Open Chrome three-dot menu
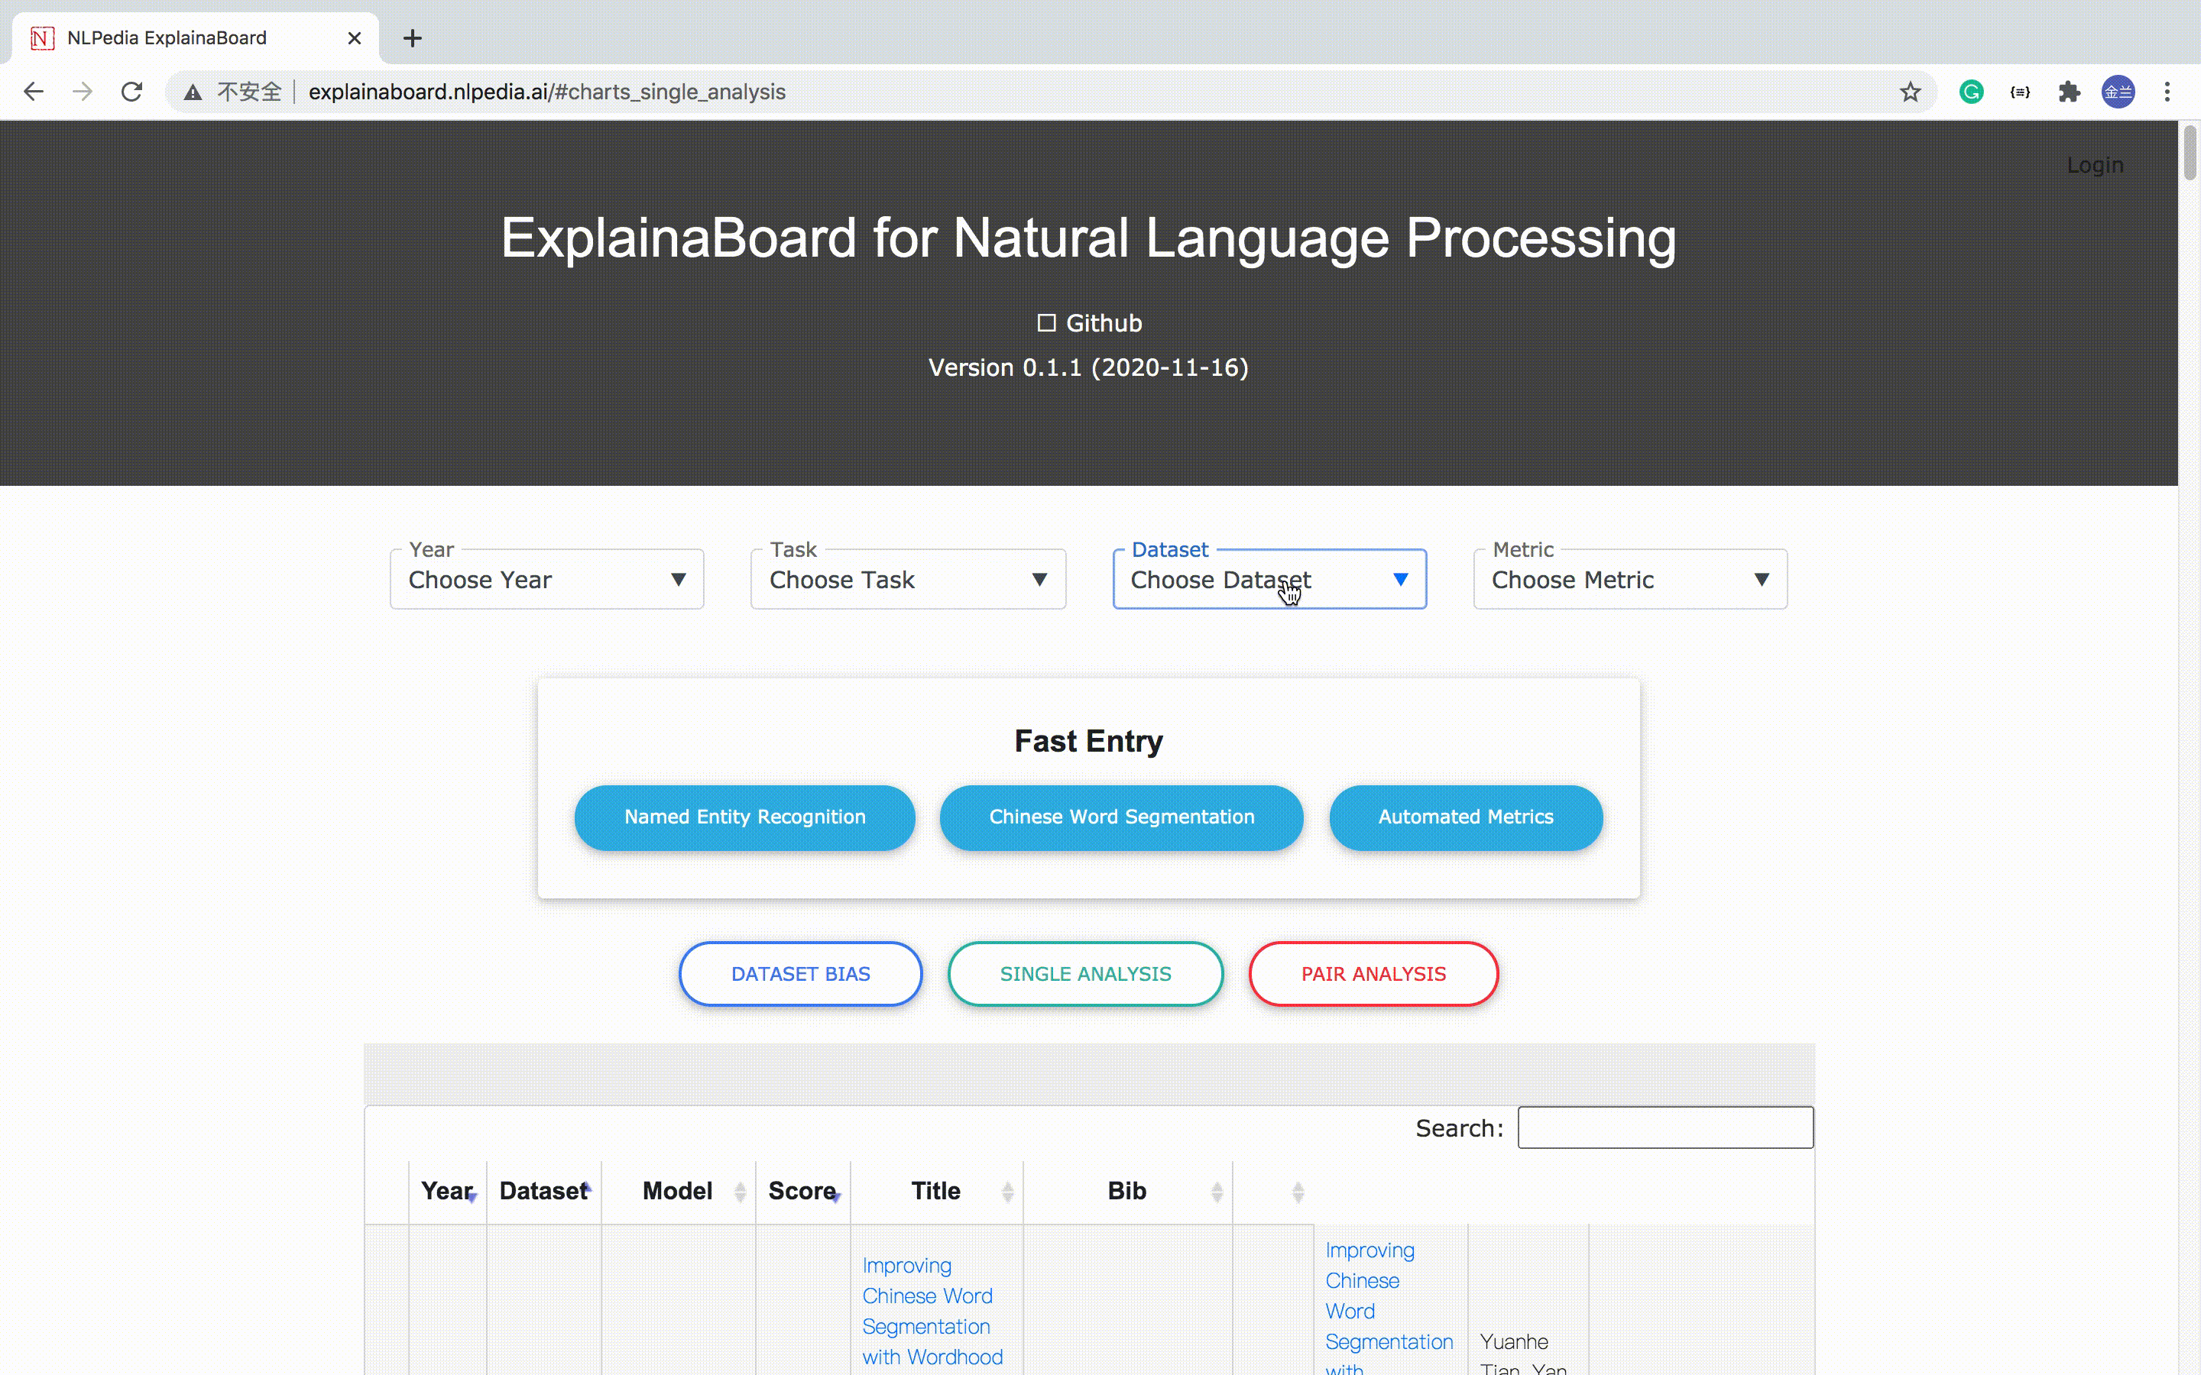 [x=2167, y=92]
